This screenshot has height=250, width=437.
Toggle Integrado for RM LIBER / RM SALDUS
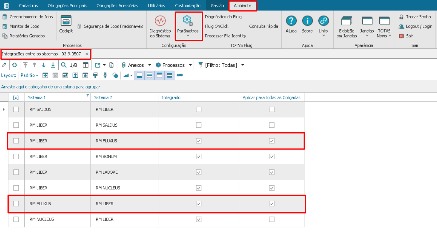click(x=199, y=125)
